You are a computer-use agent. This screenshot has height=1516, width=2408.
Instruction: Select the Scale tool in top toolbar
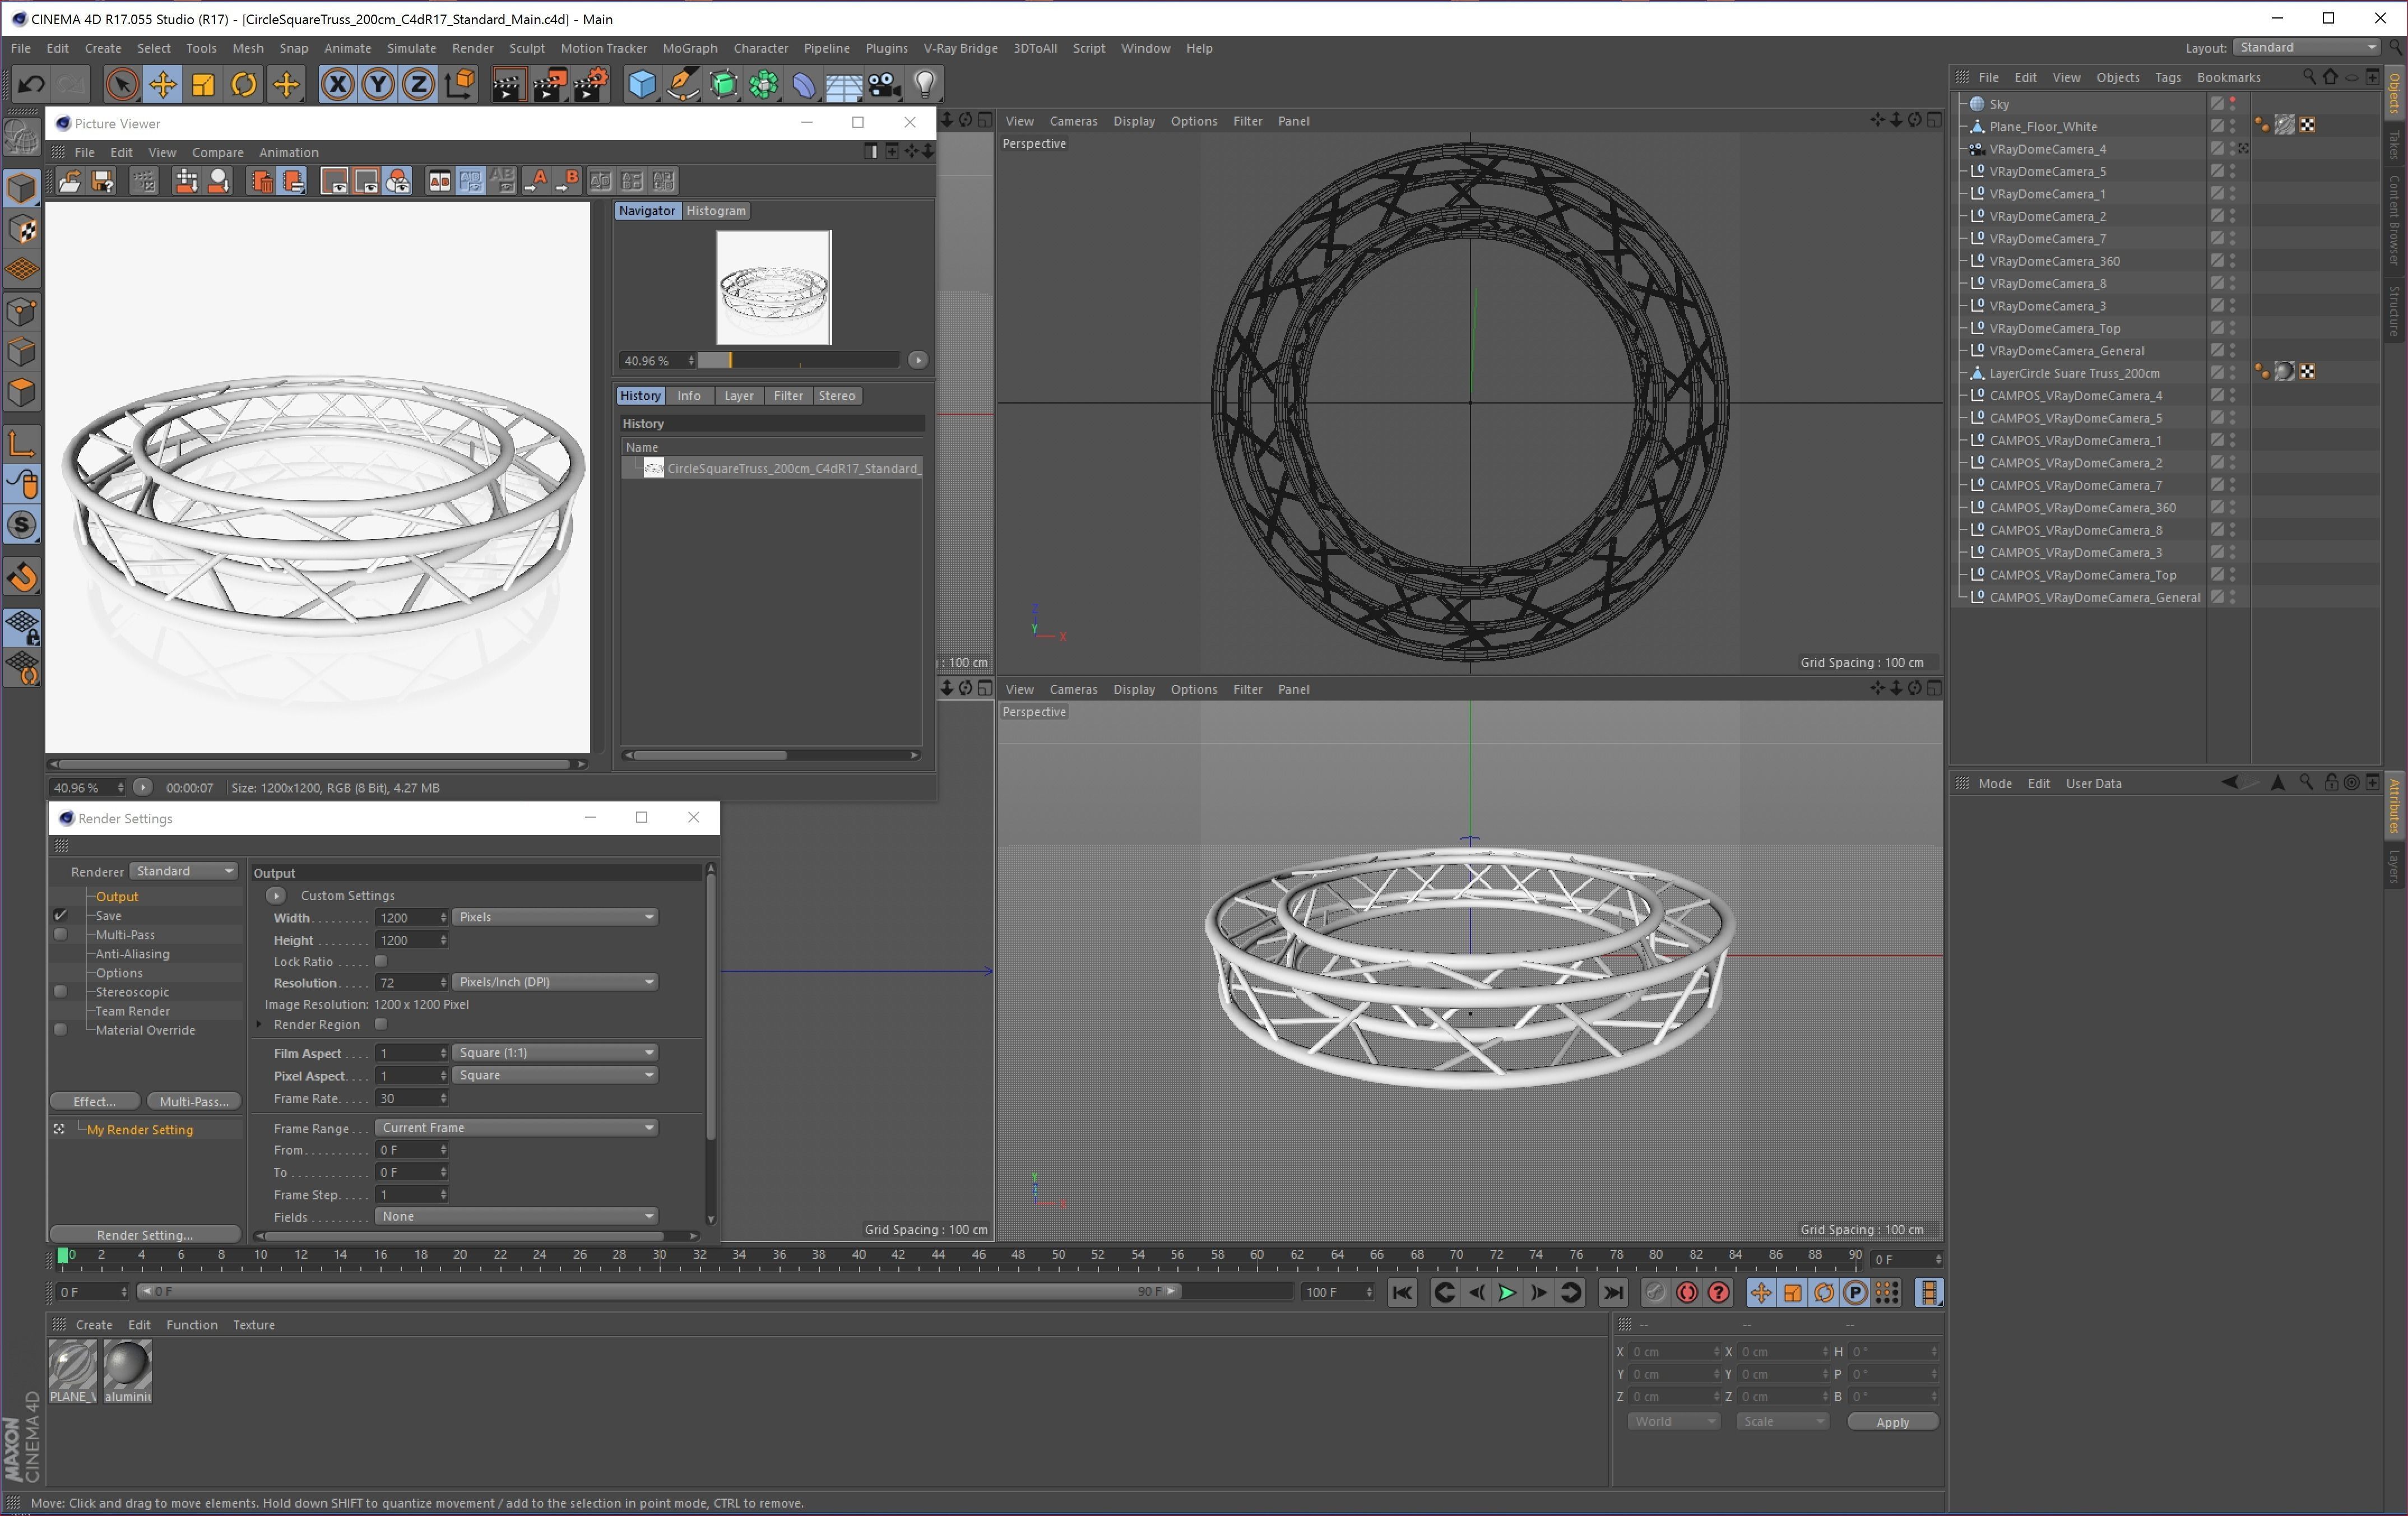click(x=204, y=85)
